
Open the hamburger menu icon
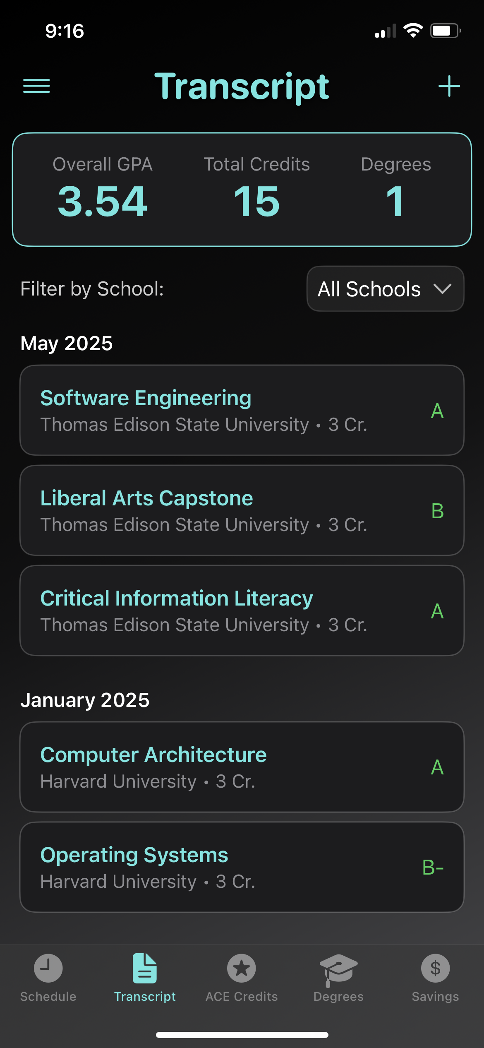click(x=36, y=86)
